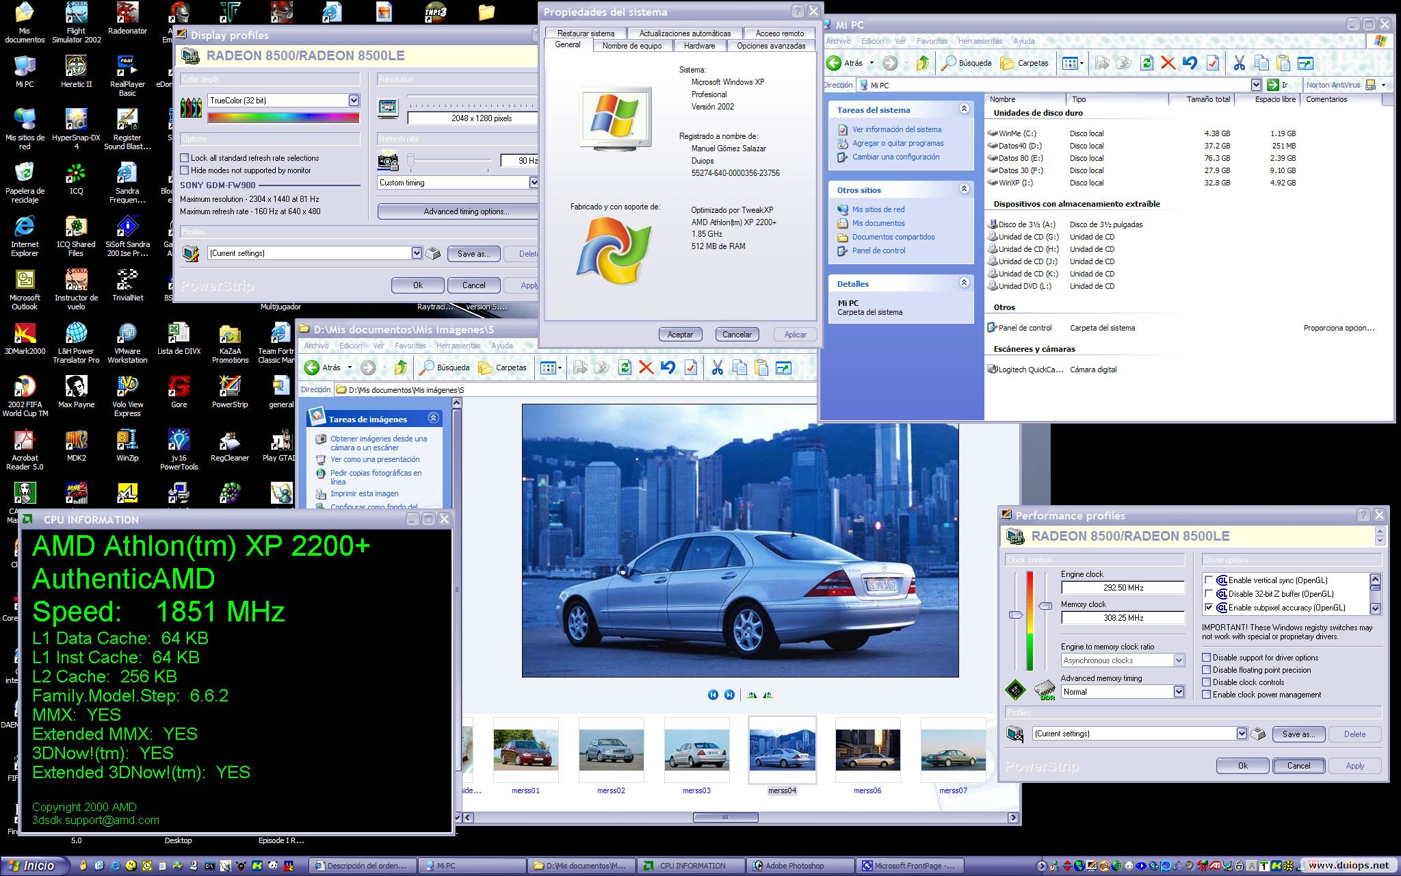Collapse the Tareas del sistema panel
The height and width of the screenshot is (876, 1401).
click(964, 109)
